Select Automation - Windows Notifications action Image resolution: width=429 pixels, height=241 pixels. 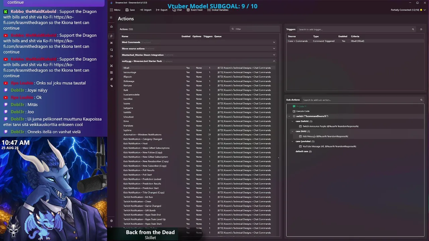click(198, 135)
